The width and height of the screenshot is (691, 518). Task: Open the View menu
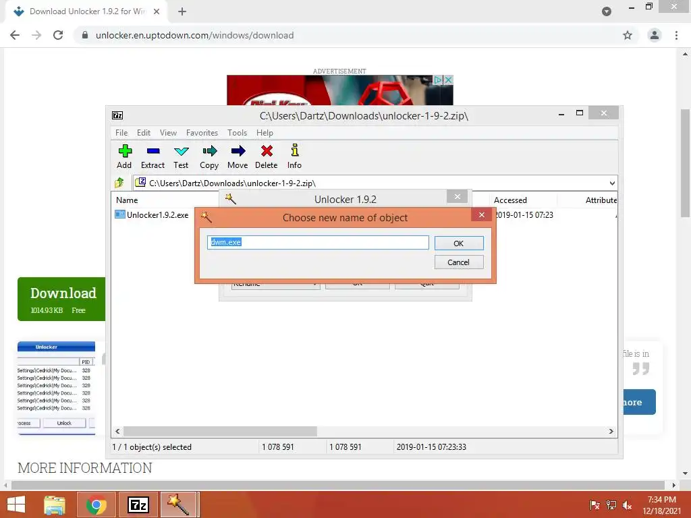168,133
